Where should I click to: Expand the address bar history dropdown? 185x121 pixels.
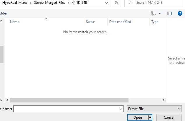coord(107,3)
